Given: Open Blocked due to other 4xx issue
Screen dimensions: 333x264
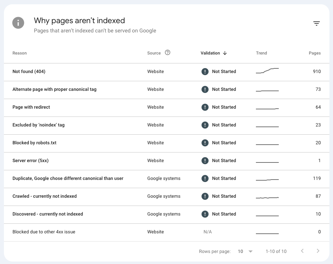Looking at the screenshot, I should tap(44, 232).
